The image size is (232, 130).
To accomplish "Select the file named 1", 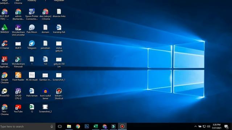I will (x=32, y=61).
